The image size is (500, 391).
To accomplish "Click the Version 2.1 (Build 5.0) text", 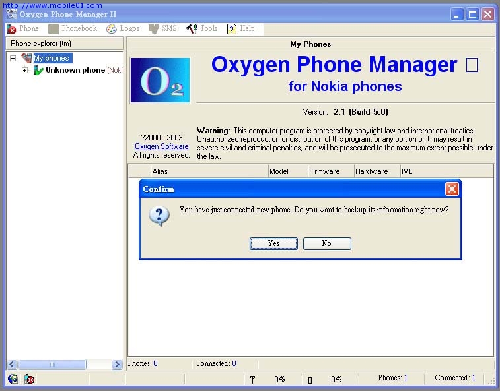I will pyautogui.click(x=345, y=112).
